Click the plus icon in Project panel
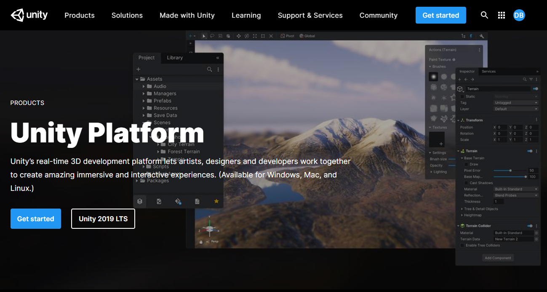Viewport: 547px width, 292px height. point(138,69)
